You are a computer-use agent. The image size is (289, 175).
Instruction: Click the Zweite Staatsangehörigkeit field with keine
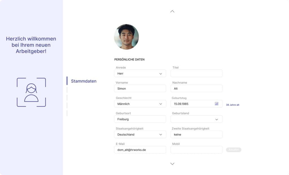point(196,134)
